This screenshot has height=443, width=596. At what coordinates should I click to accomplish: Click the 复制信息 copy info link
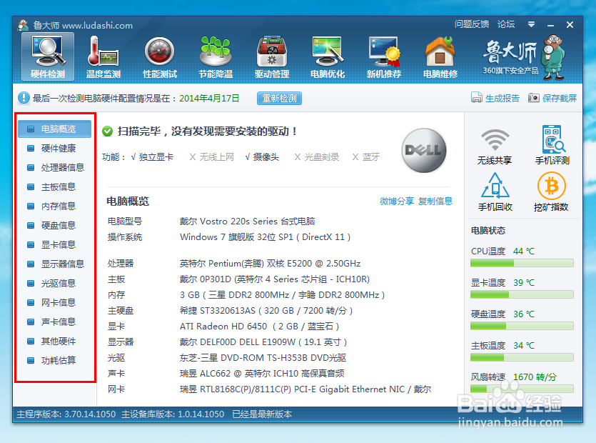(x=435, y=201)
